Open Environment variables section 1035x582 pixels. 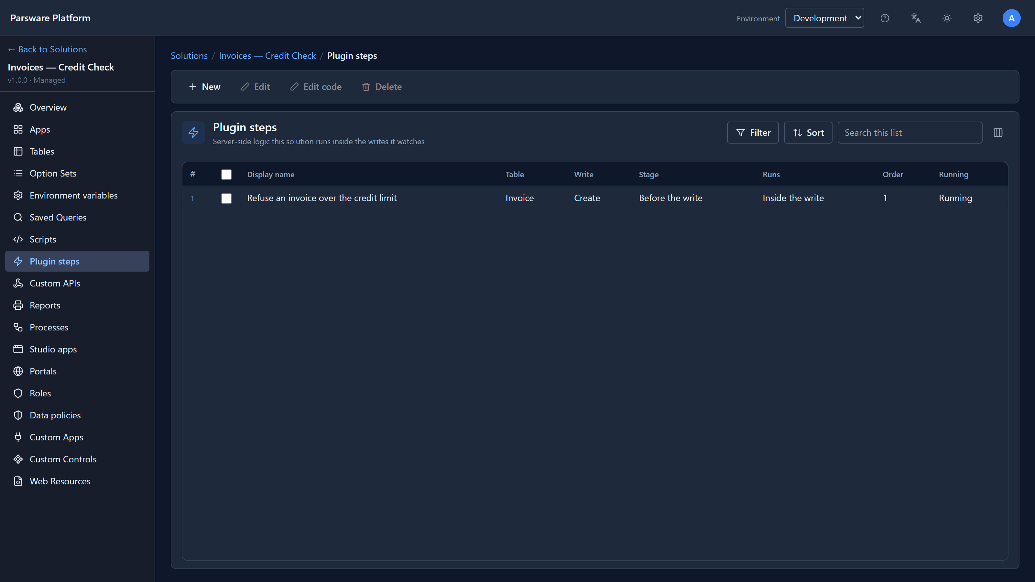(x=77, y=196)
